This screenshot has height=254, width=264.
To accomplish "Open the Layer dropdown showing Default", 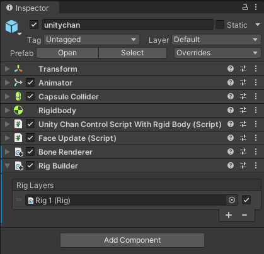I will [x=216, y=40].
